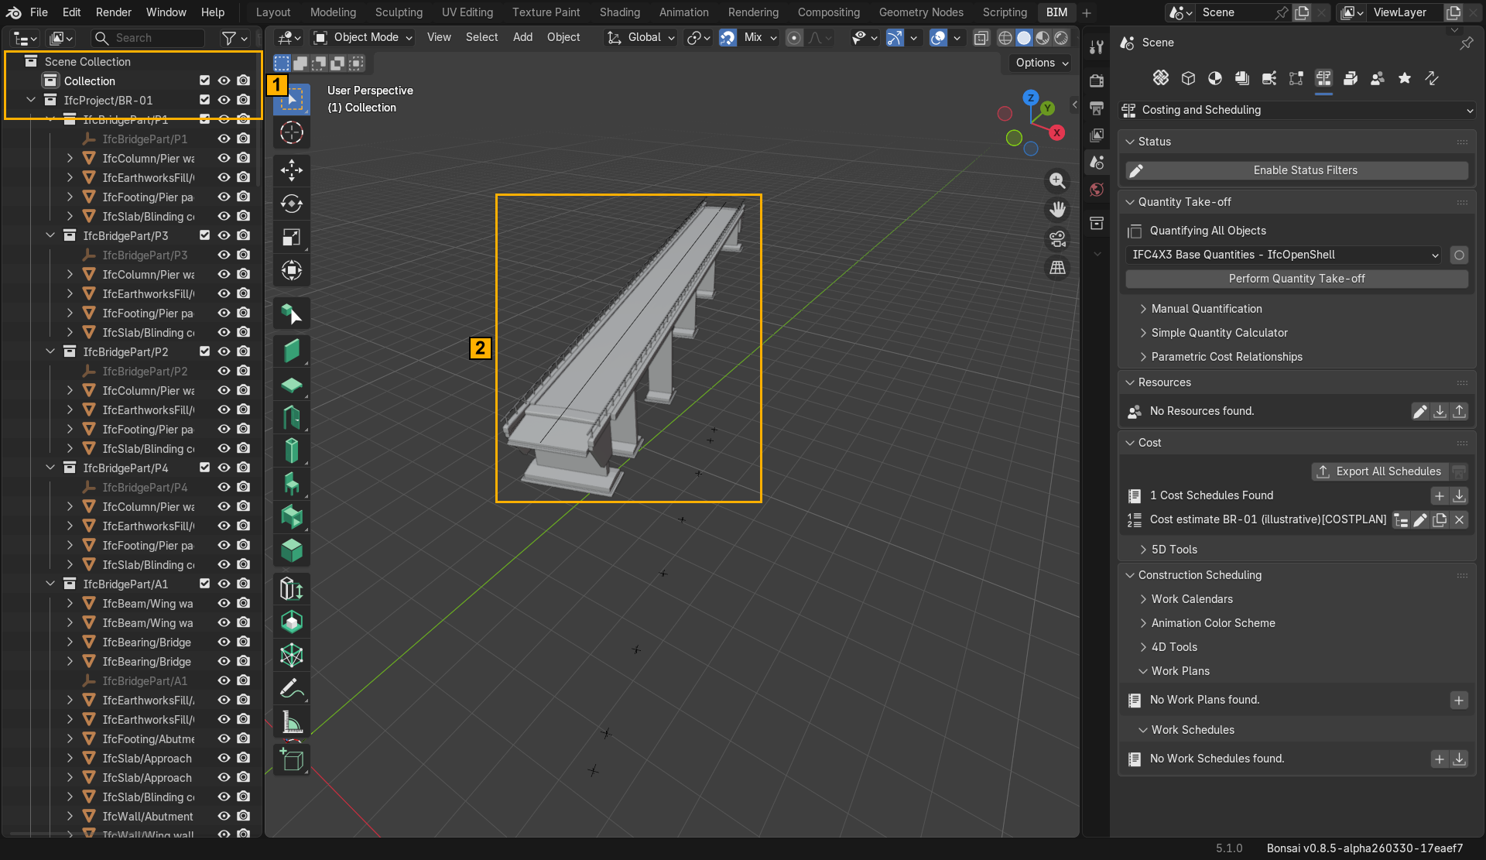Toggle camera view icon in viewport
The height and width of the screenshot is (860, 1486).
[1057, 238]
